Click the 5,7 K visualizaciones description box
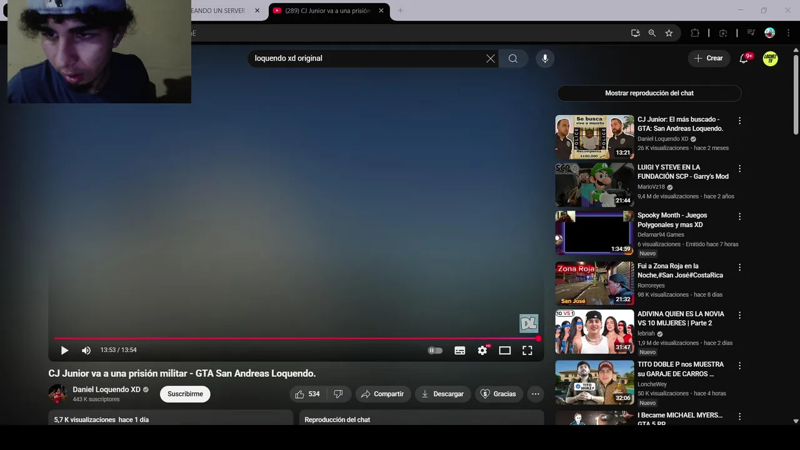The image size is (800, 450). pos(171,418)
